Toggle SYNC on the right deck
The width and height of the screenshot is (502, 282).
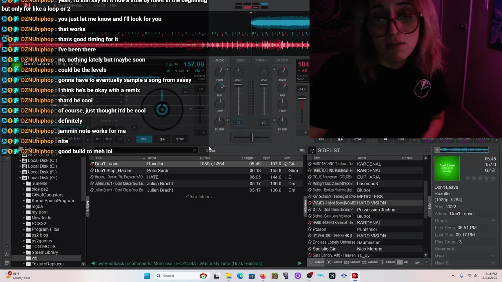coord(358,139)
